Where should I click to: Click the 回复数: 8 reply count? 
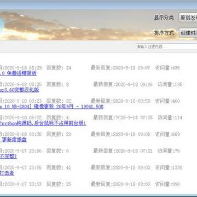[57, 84]
